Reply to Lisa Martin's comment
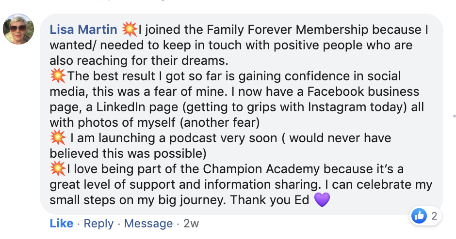 point(98,224)
